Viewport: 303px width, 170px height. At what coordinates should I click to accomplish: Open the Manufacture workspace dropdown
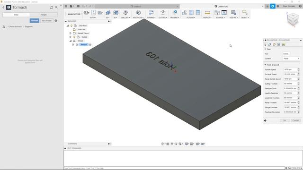point(75,14)
